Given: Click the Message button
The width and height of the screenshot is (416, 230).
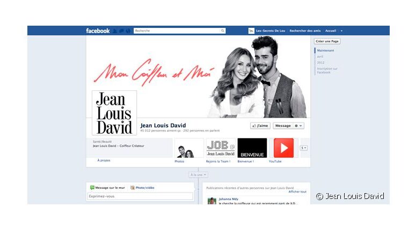Looking at the screenshot, I should tap(283, 126).
